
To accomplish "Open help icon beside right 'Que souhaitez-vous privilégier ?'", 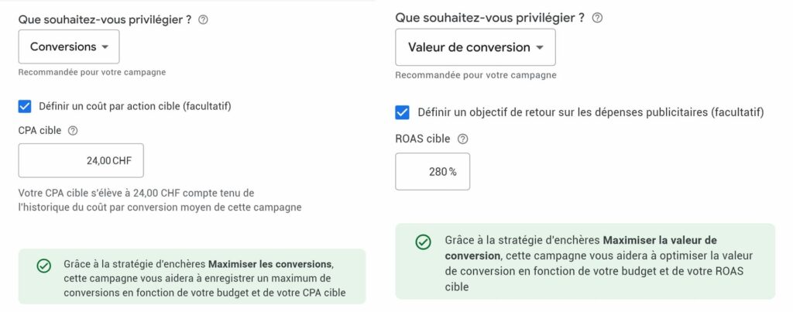I will (x=597, y=19).
